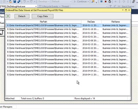Select the FileDate cell 2016-01-11
This screenshot has width=138, height=110.
pos(91,25)
